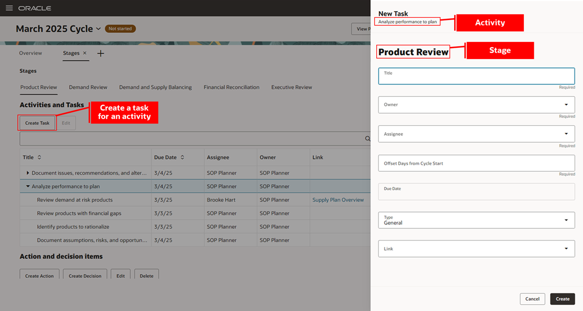Open the March 2025 Cycle dropdown chevron
583x311 pixels.
tap(98, 29)
